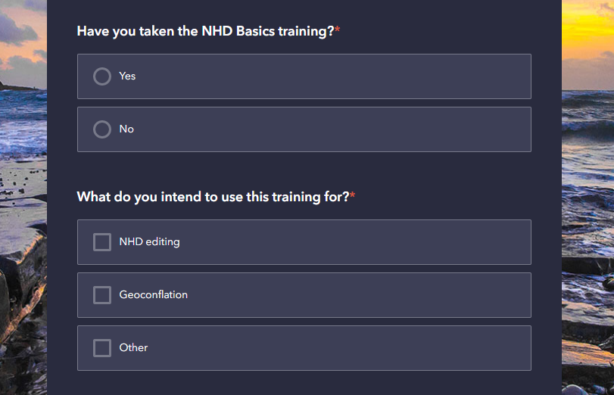614x395 pixels.
Task: Enable the Other checkbox
Action: pos(102,348)
